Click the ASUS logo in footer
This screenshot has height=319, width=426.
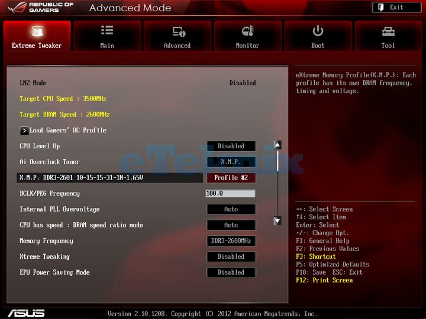27,313
